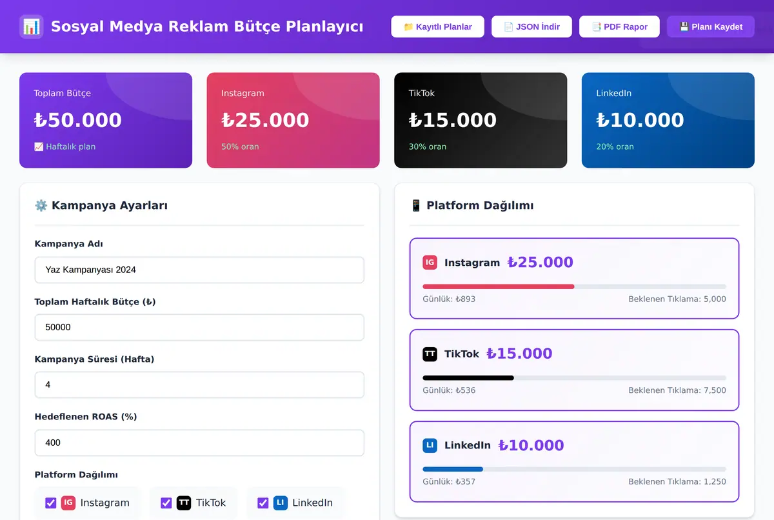Click the Sosyal Medya Reklam Bütçe Planlayıcı title

[207, 26]
